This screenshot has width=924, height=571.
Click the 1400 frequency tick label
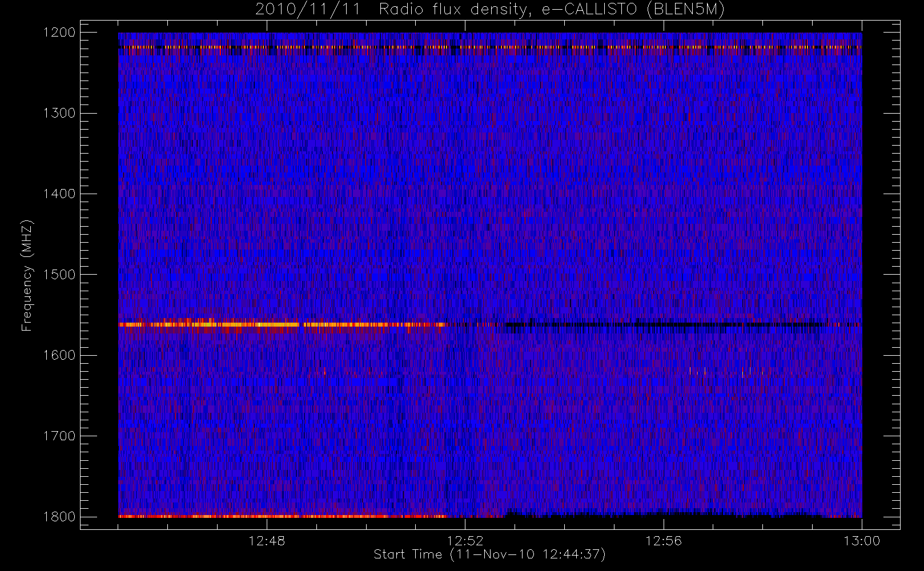[x=59, y=194]
